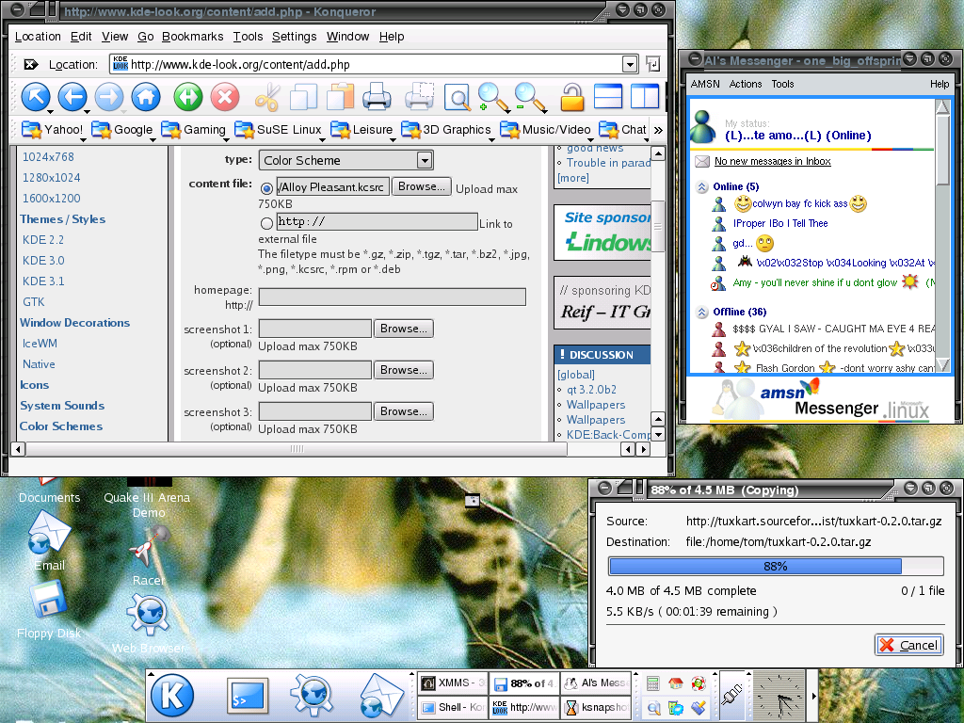
Task: Select the content file upload radio button
Action: click(266, 188)
